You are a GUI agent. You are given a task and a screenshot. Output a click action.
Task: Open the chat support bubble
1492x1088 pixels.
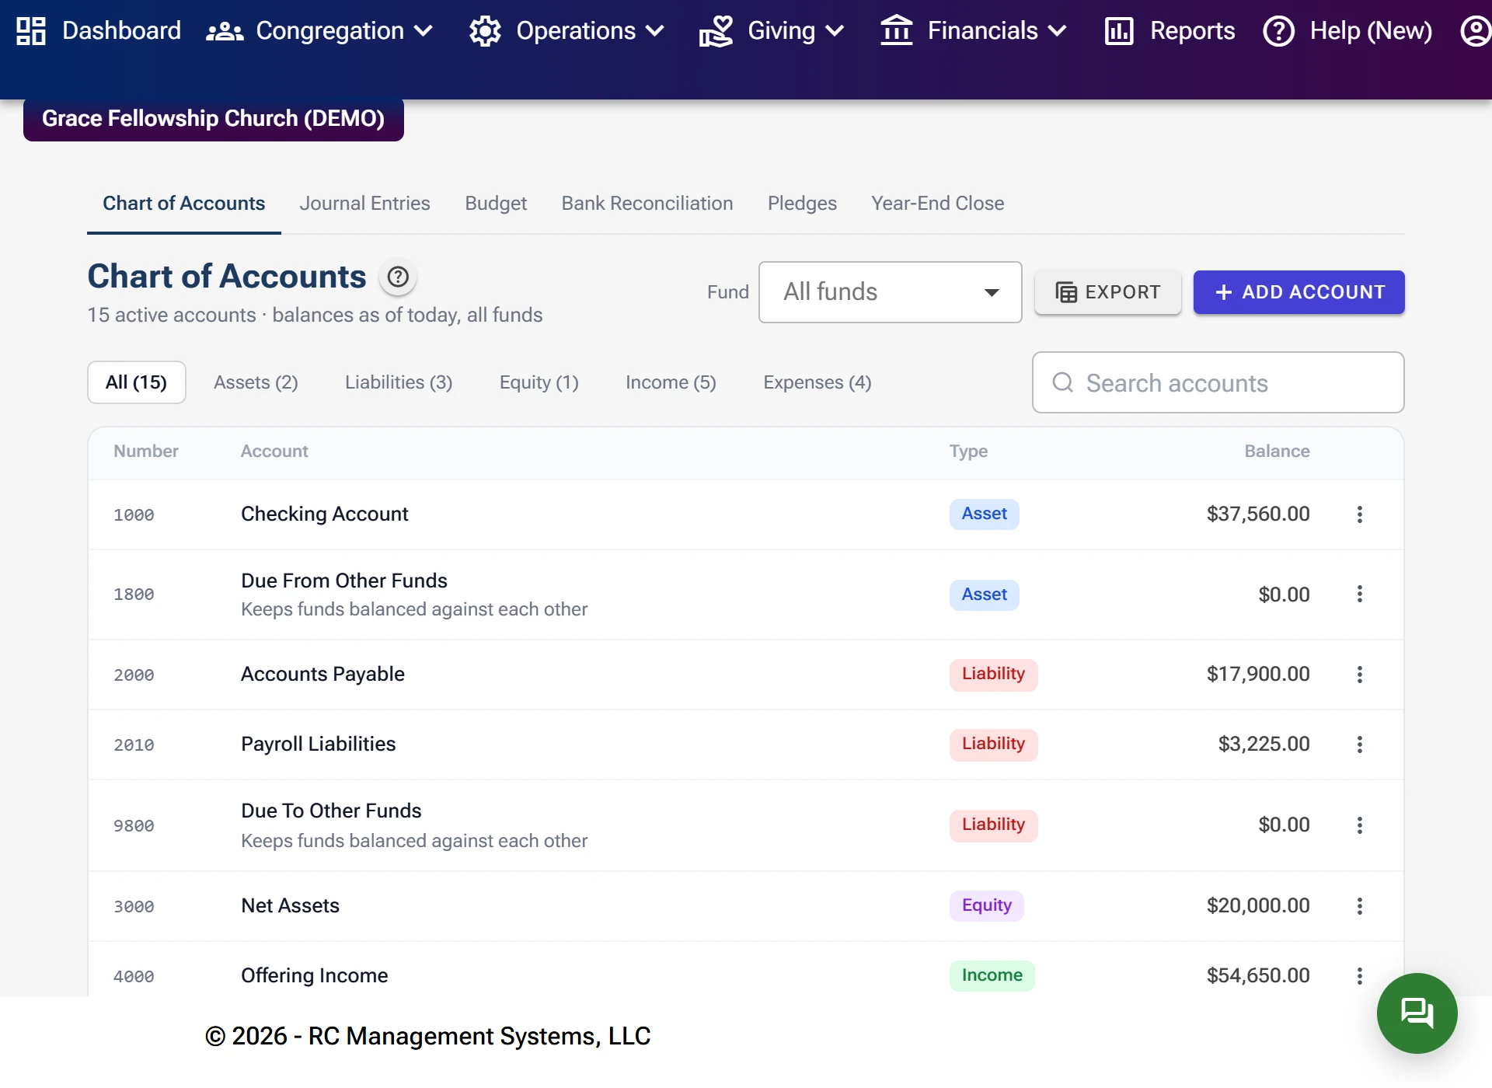pos(1417,1013)
